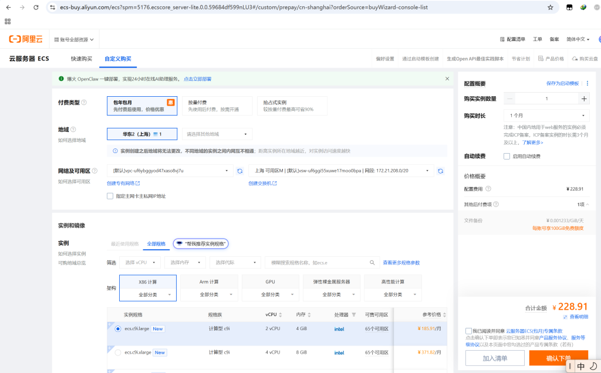
Task: Close the OpenClaw announcement banner
Action: pyautogui.click(x=447, y=79)
